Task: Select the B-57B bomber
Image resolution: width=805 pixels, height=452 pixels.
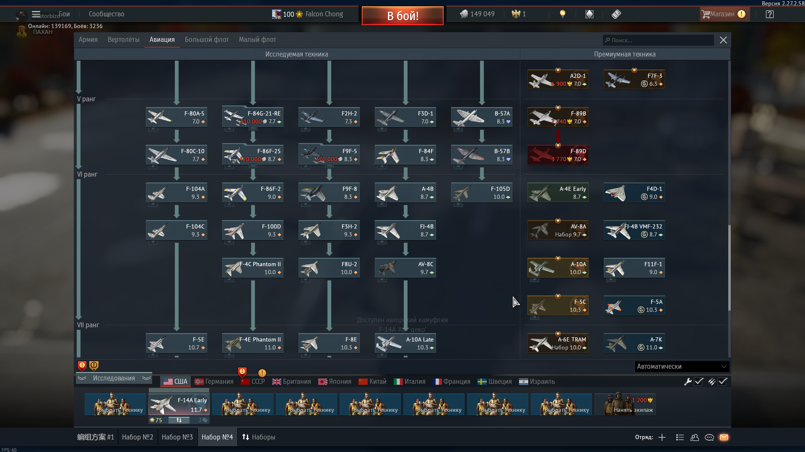Action: click(x=482, y=155)
